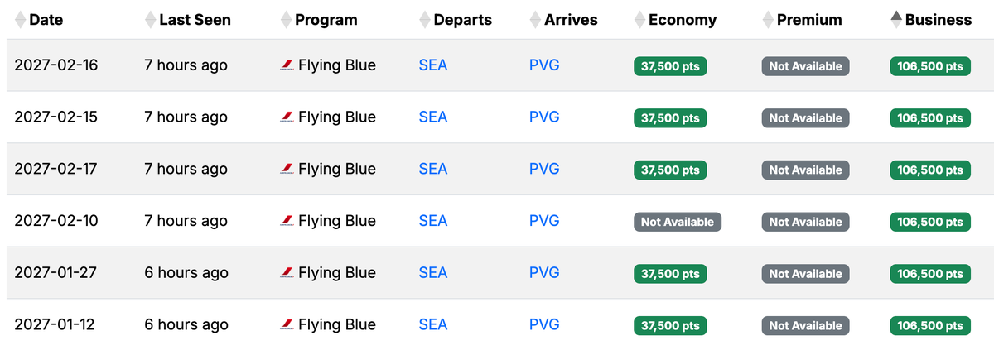Click the Premium column sort icon

[x=768, y=20]
